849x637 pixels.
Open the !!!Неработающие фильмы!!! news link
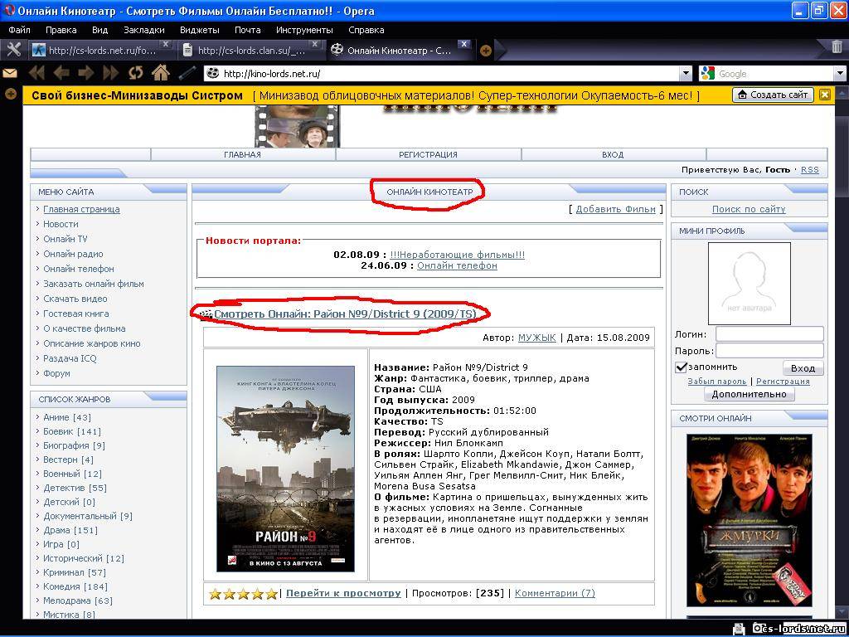[458, 255]
